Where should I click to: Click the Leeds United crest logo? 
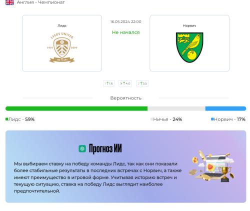pos(62,47)
